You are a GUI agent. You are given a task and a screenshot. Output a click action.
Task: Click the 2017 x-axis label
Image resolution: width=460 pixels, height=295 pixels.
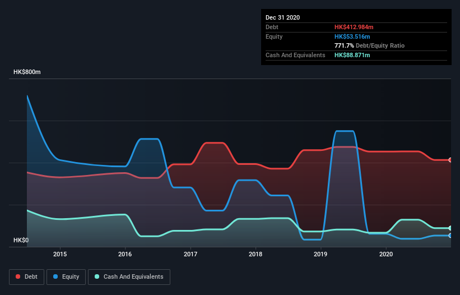[x=190, y=254]
